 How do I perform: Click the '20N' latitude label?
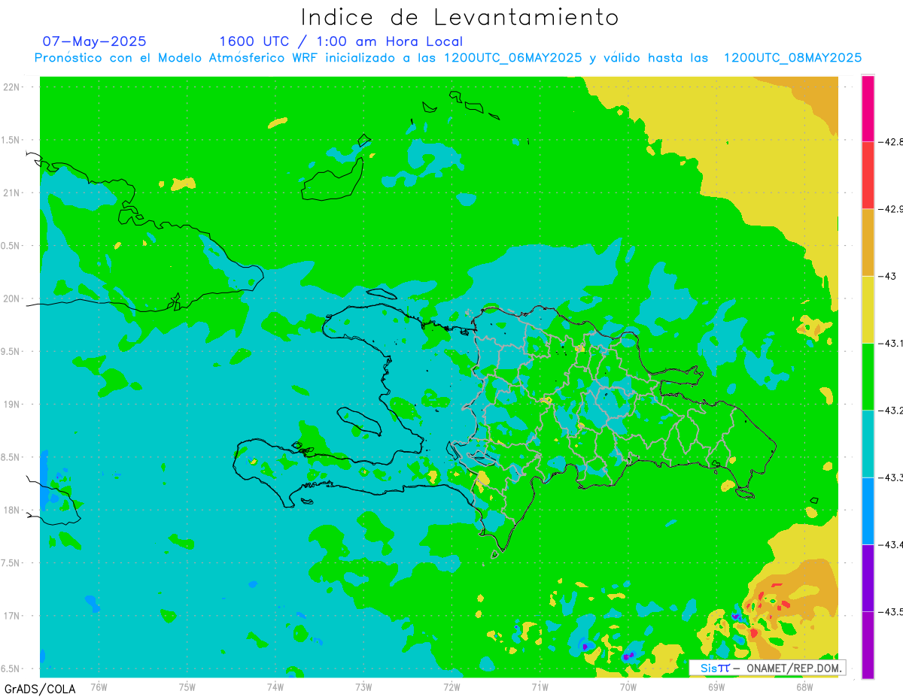pos(12,298)
